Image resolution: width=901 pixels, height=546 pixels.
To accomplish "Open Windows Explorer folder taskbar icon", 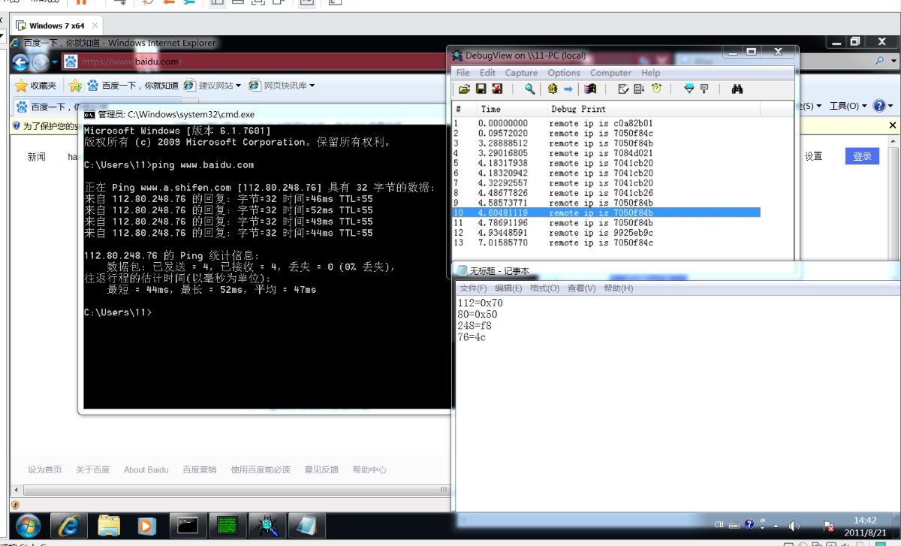I will click(109, 525).
